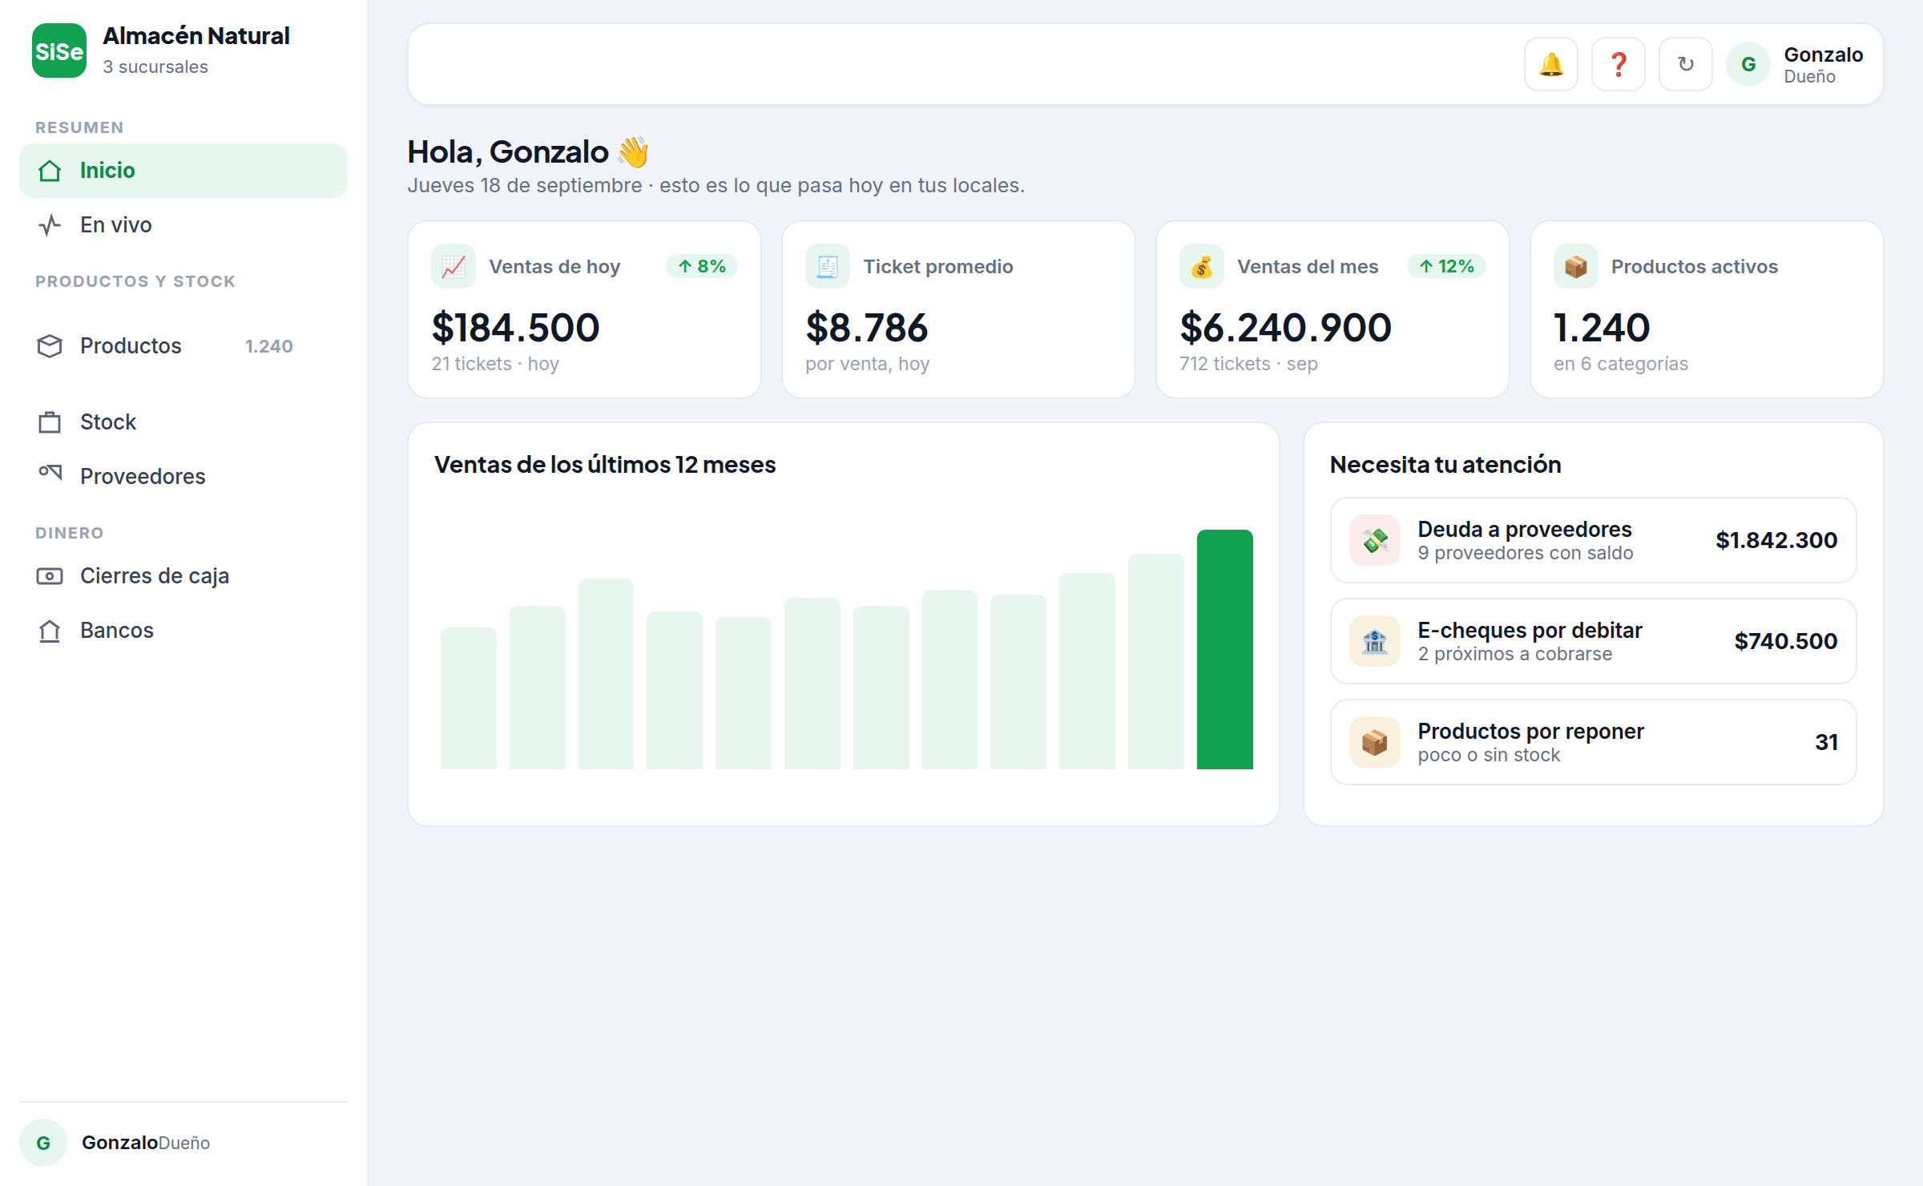
Task: Click the SiSe logo icon
Action: tap(59, 50)
